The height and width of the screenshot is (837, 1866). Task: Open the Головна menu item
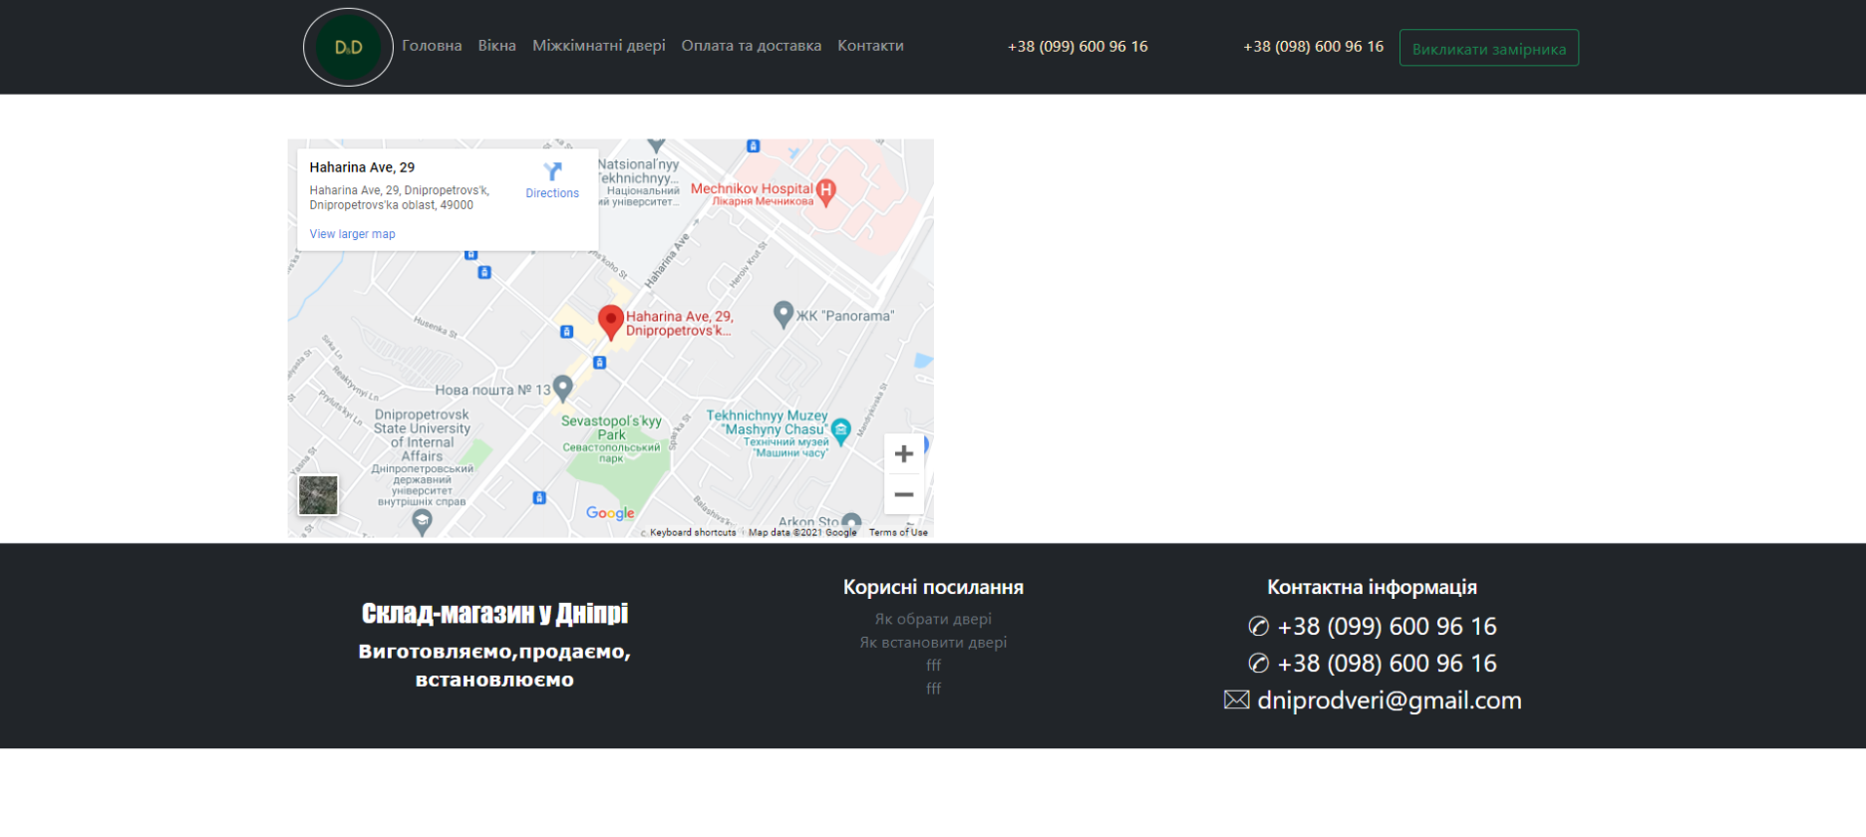432,46
